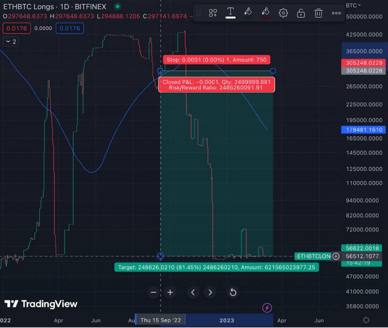
Task: Select the text color tool
Action: click(x=231, y=12)
